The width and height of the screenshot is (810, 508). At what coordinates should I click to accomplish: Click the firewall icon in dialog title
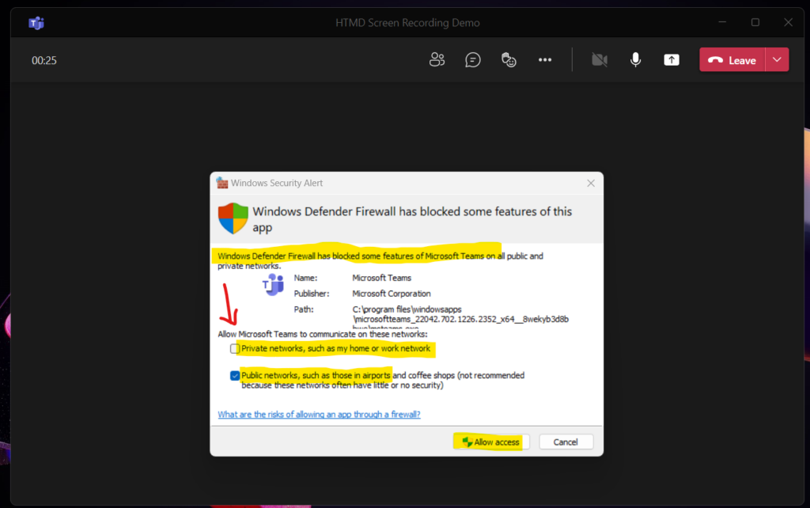tap(222, 183)
